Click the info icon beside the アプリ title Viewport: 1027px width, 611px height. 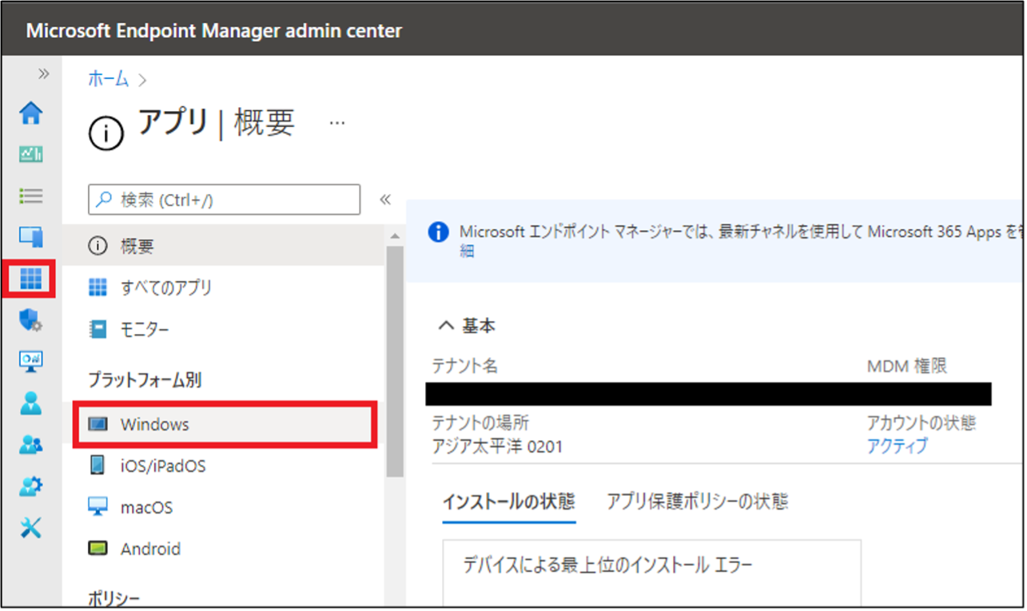[x=106, y=133]
